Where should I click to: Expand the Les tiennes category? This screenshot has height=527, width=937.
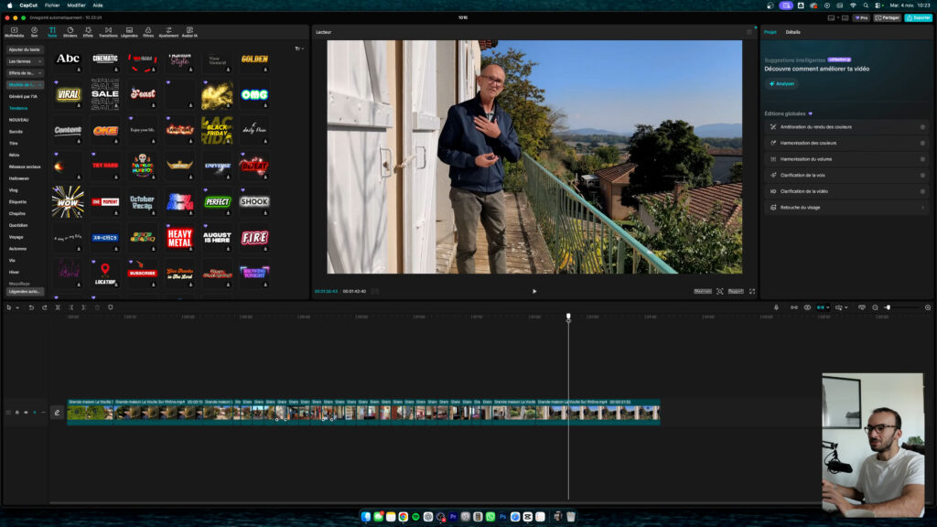click(x=25, y=61)
